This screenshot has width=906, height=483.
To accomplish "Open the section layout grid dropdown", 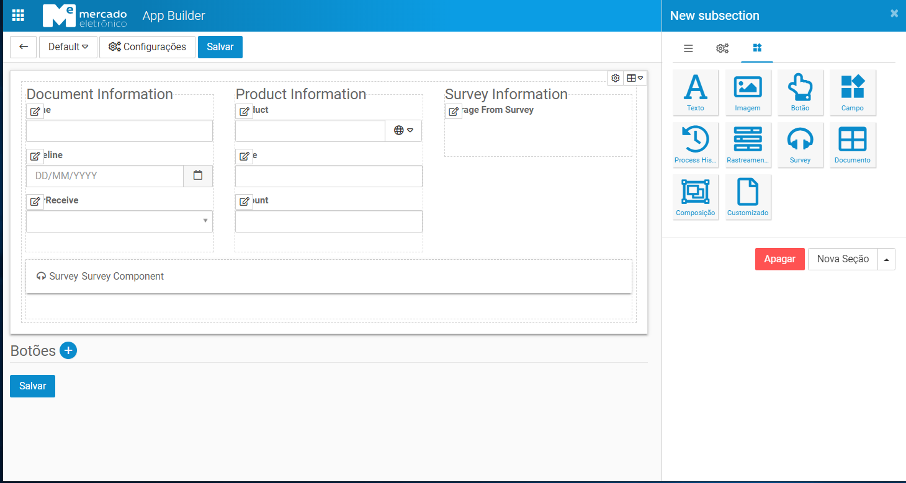I will (635, 78).
